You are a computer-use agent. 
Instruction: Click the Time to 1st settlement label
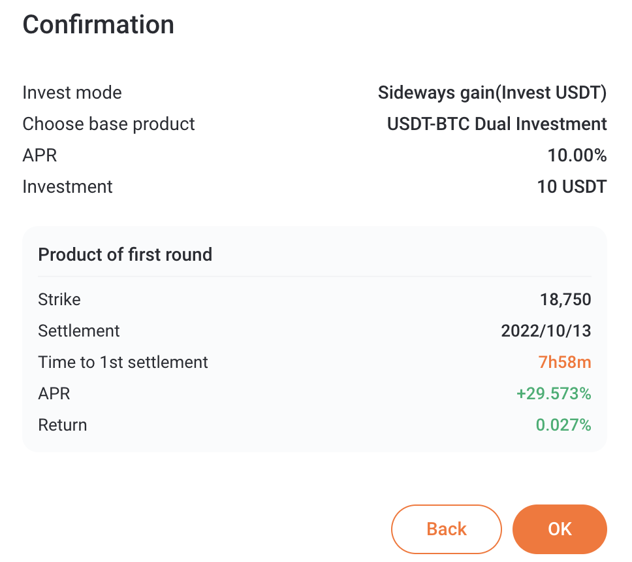[x=123, y=362]
